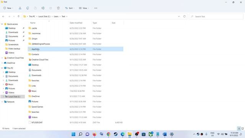
Task: Open Steam from taskbar
Action: [116, 134]
